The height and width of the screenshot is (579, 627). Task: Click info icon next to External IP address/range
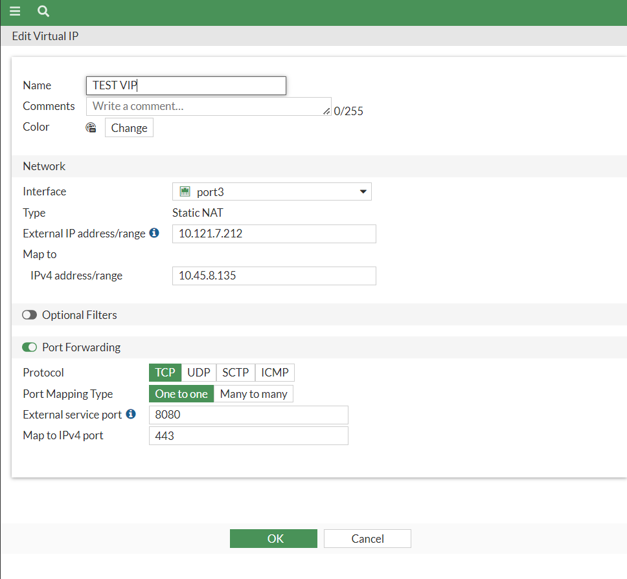tap(154, 233)
